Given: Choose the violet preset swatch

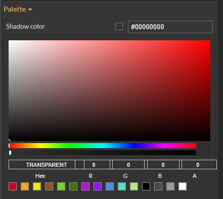Looking at the screenshot, I should [x=98, y=186].
